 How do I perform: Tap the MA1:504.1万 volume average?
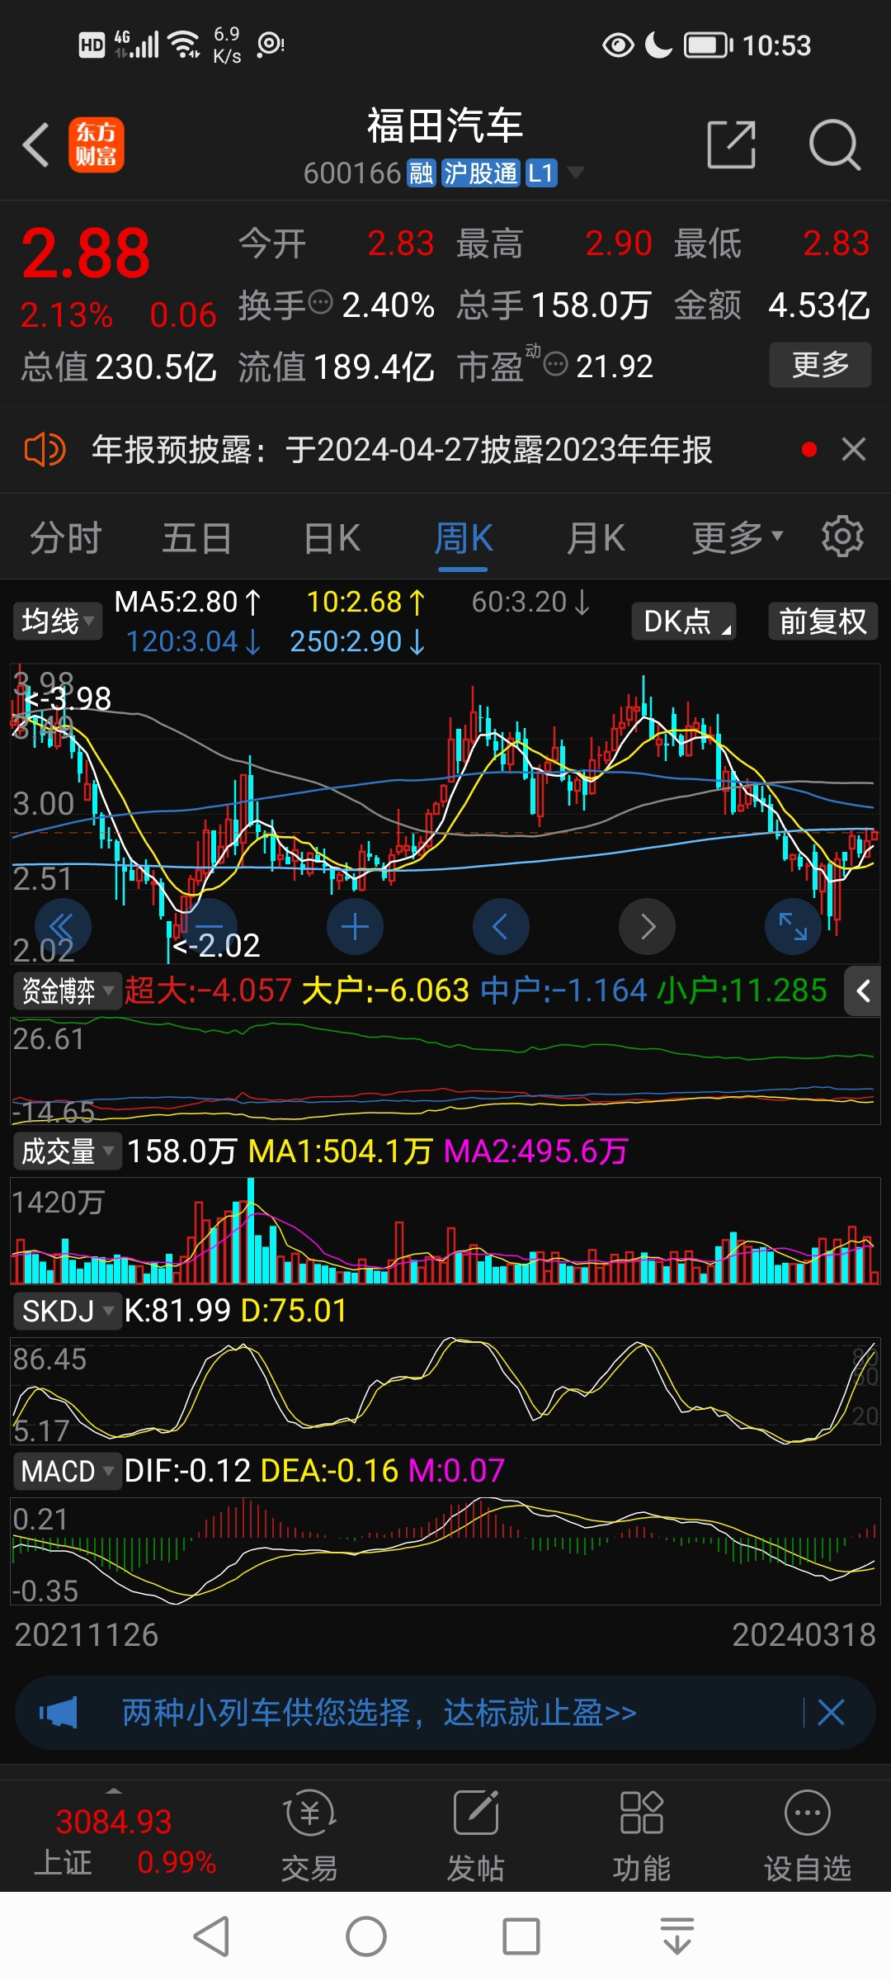340,1151
